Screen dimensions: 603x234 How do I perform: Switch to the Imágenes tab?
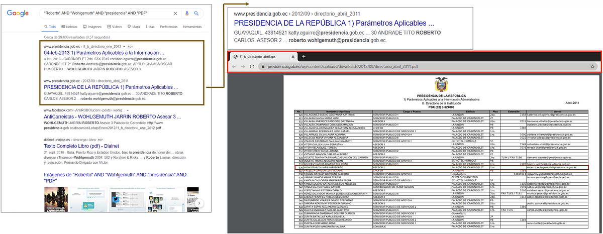[x=92, y=26]
